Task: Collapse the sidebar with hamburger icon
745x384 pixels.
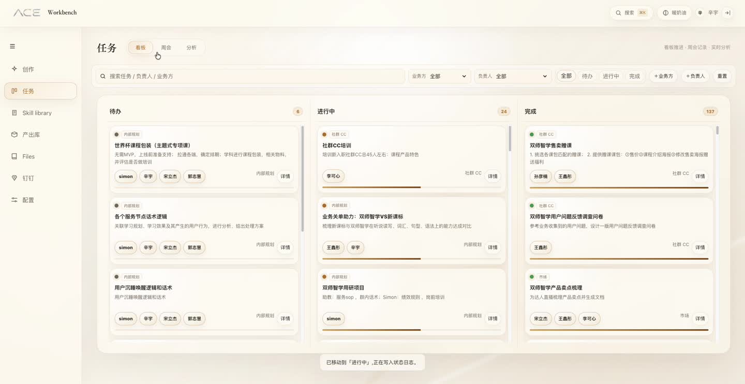Action: tap(12, 46)
